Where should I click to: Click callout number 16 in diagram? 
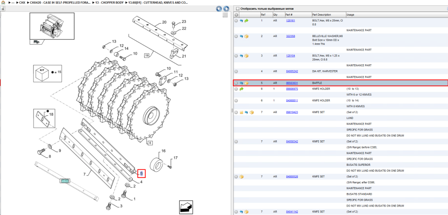click(x=164, y=151)
